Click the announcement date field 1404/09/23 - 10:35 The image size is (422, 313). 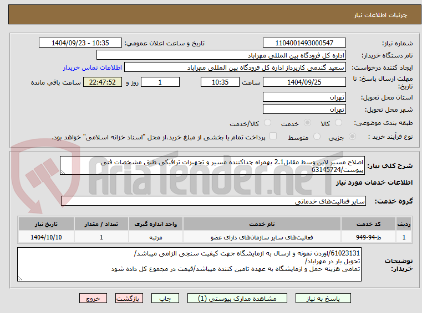[x=80, y=43]
